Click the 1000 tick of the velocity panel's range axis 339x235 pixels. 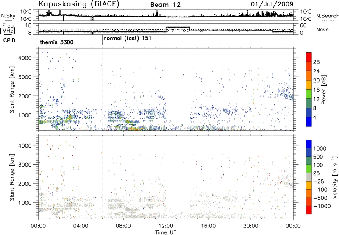click(25, 203)
